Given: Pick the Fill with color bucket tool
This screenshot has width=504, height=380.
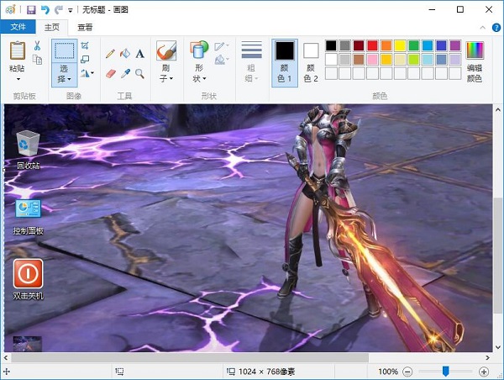Looking at the screenshot, I should [x=124, y=53].
